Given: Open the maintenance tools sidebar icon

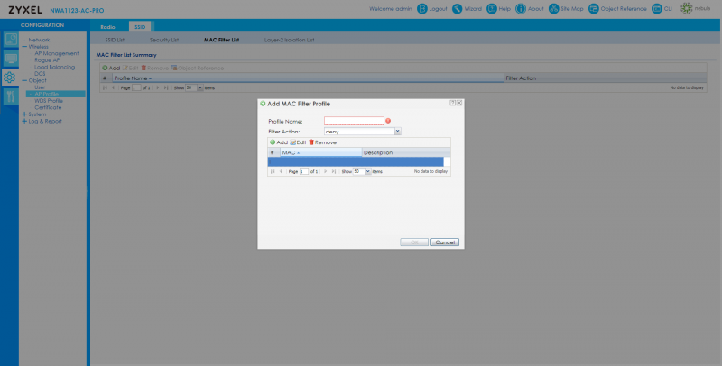Looking at the screenshot, I should click(x=11, y=96).
